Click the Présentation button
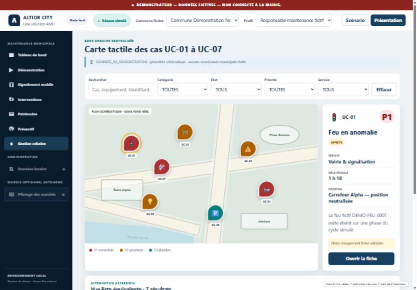 point(388,21)
